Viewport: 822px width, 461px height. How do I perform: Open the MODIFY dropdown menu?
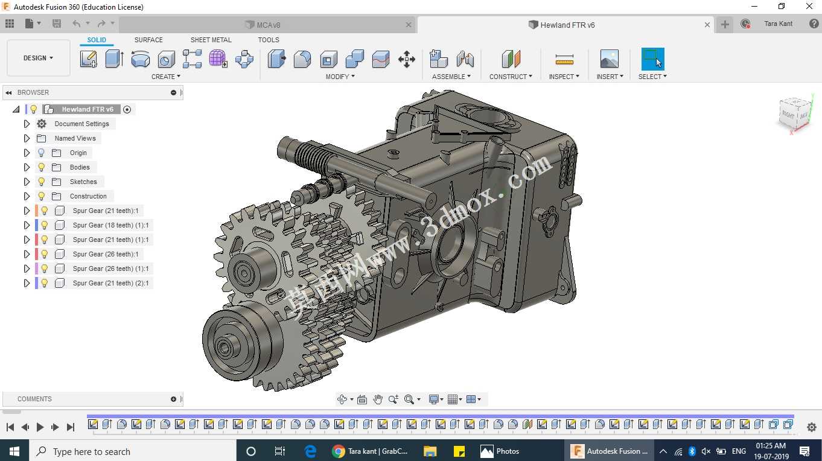pyautogui.click(x=340, y=77)
